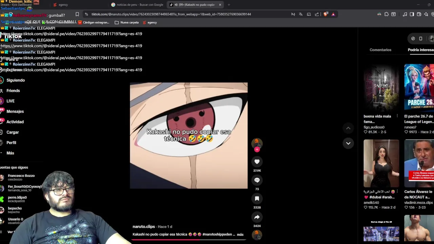Bookmark this page in the browser
This screenshot has height=244, width=434.
pos(77,14)
